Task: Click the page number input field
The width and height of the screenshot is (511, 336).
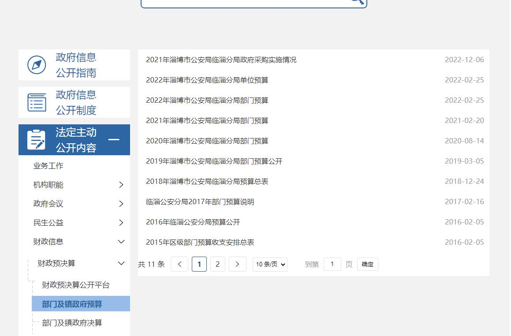Action: click(x=332, y=264)
